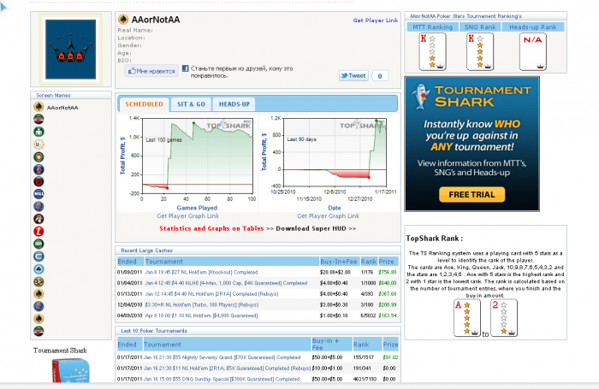
Task: Click the Facebook f logo icon
Action: [186, 68]
